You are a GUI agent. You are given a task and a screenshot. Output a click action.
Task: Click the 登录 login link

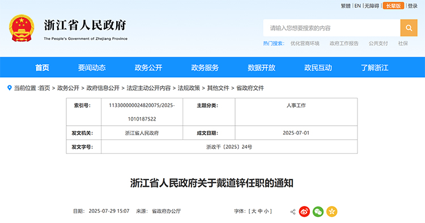(x=413, y=6)
